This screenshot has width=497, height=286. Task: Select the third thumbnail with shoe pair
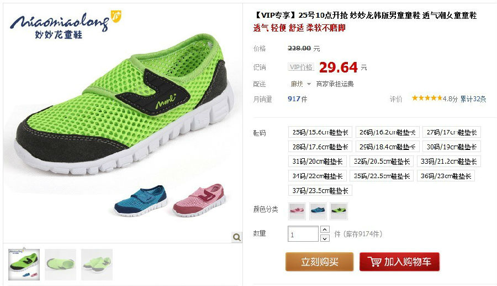pyautogui.click(x=97, y=265)
